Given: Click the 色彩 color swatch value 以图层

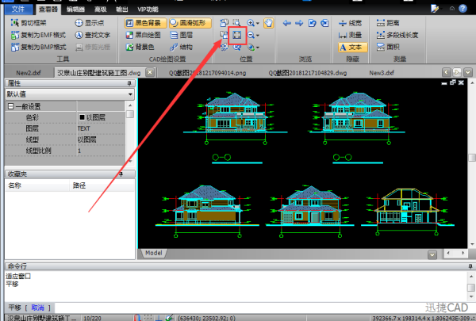Looking at the screenshot, I should point(97,117).
